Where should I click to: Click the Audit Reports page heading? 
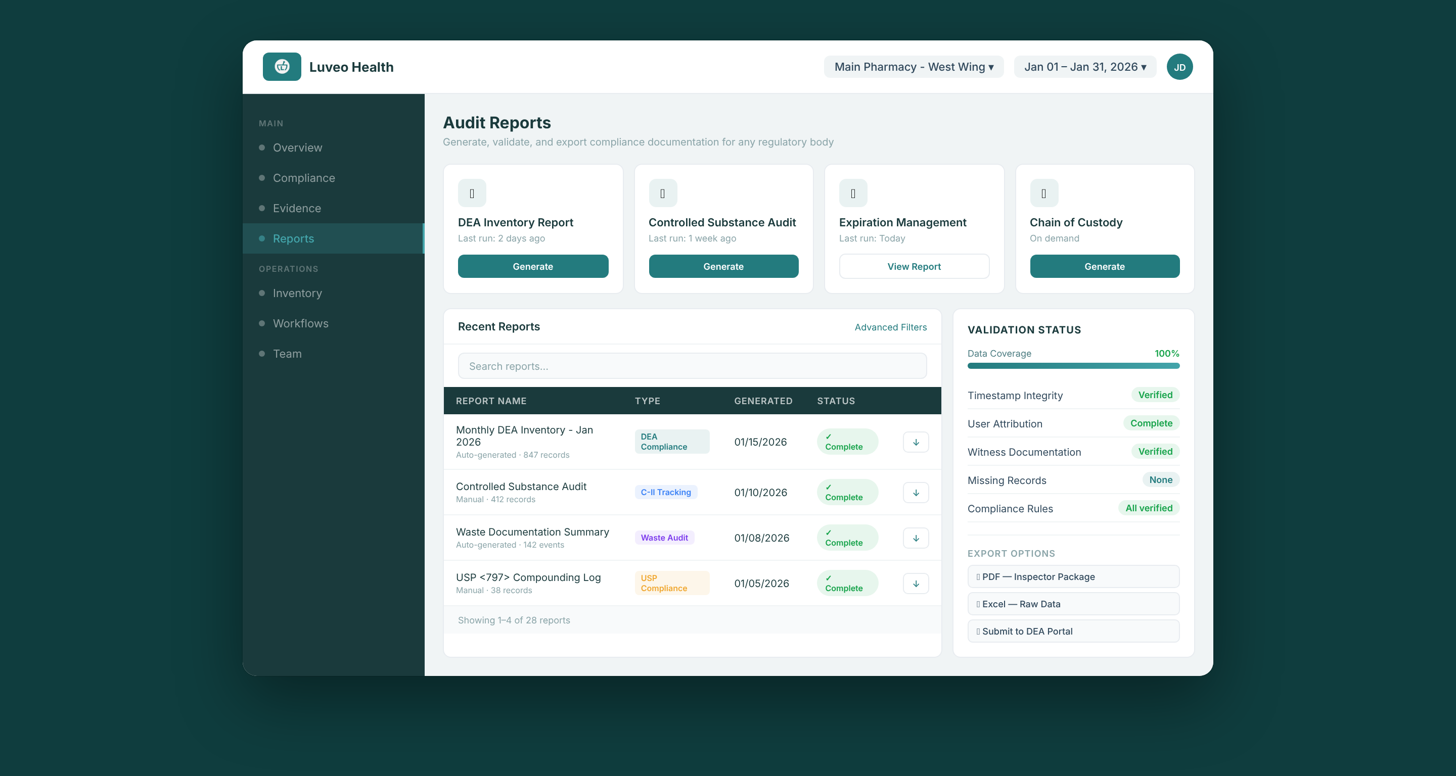pyautogui.click(x=496, y=123)
